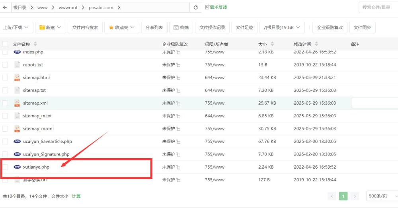Screen dimensions: 398x208
Task: Open the 上传/下载 dropdown
Action: pyautogui.click(x=16, y=27)
